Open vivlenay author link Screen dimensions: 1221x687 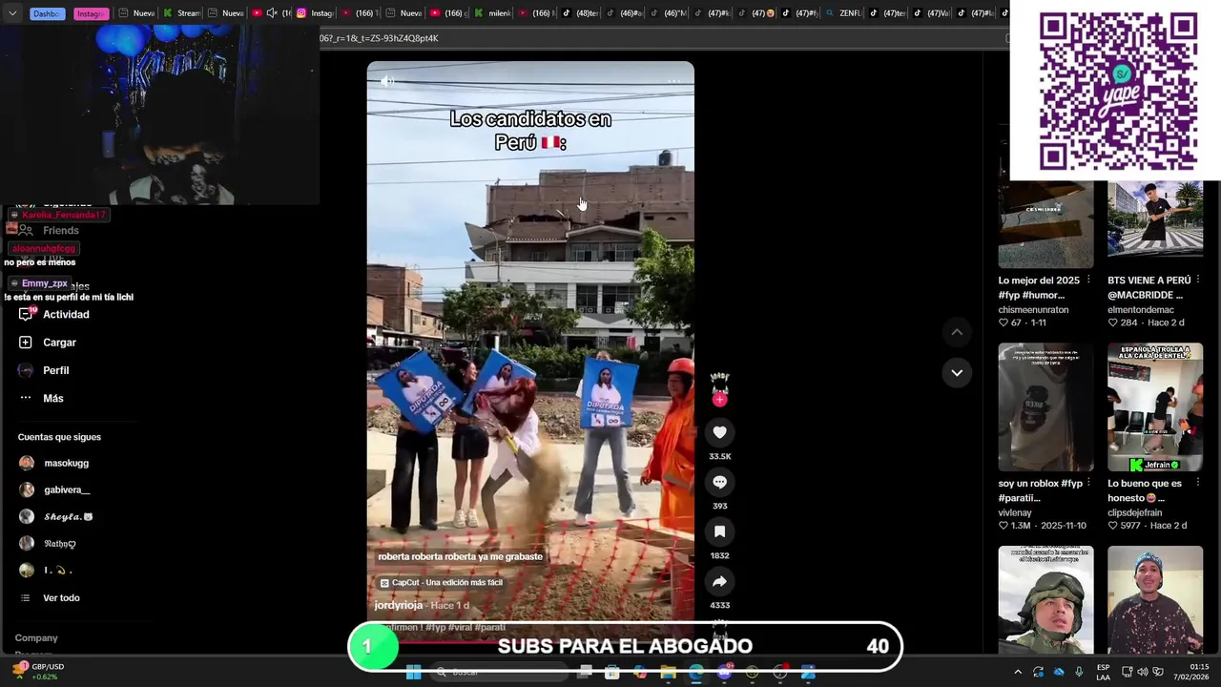point(1013,512)
